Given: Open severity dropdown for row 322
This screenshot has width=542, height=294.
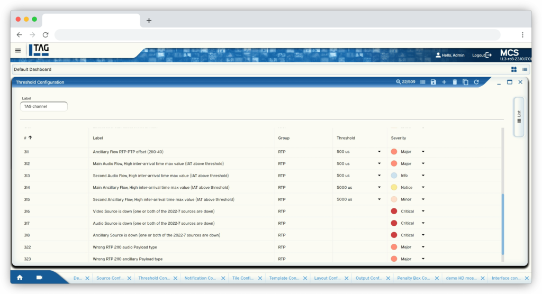Looking at the screenshot, I should (x=423, y=247).
